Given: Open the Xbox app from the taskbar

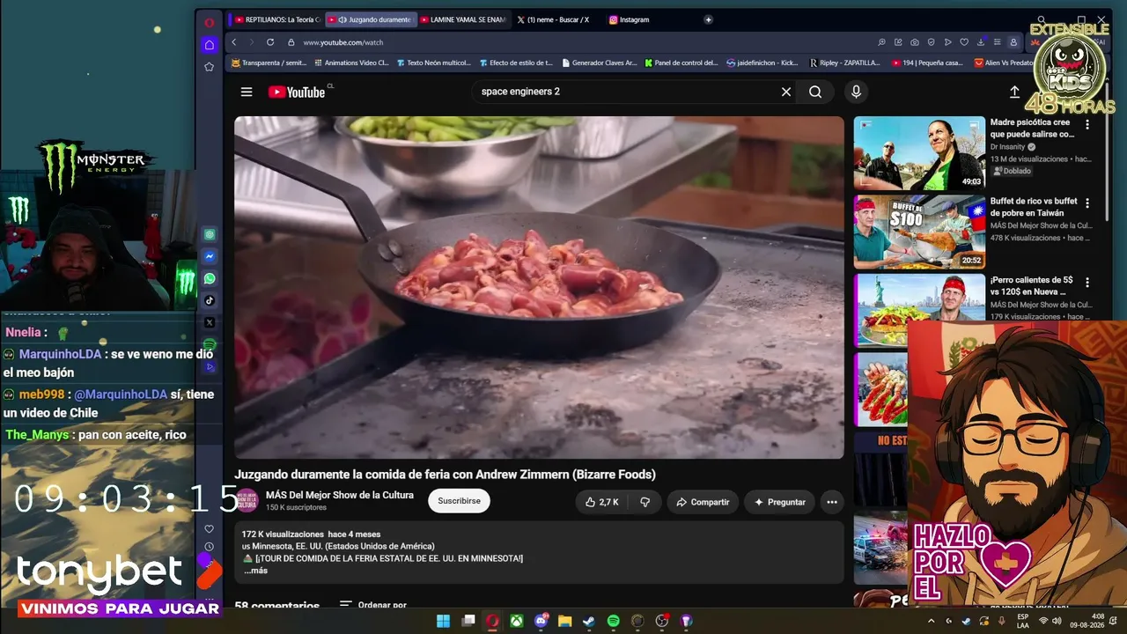Looking at the screenshot, I should [x=517, y=621].
